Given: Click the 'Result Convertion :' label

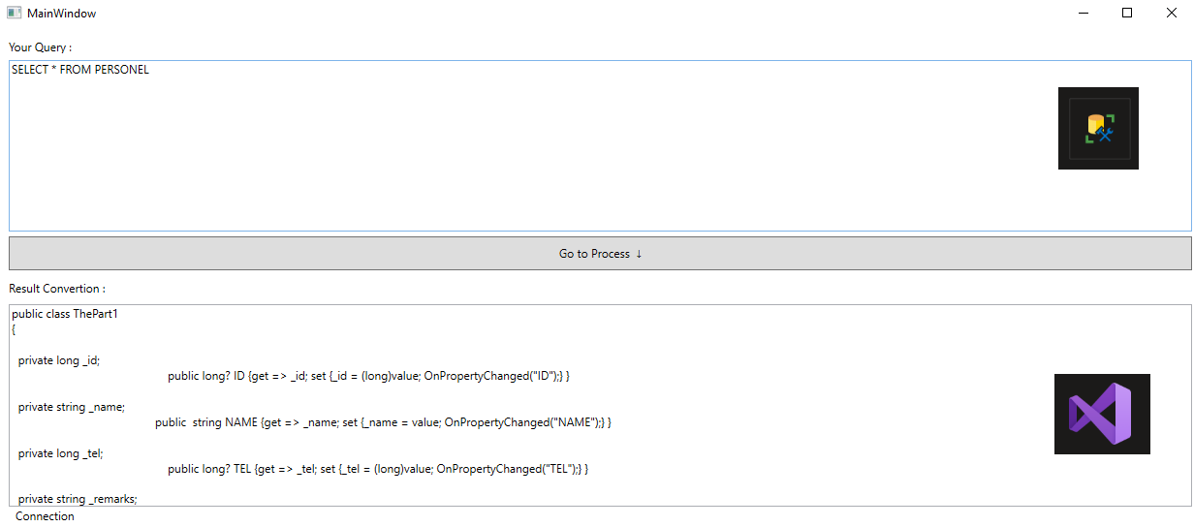Looking at the screenshot, I should [x=57, y=289].
